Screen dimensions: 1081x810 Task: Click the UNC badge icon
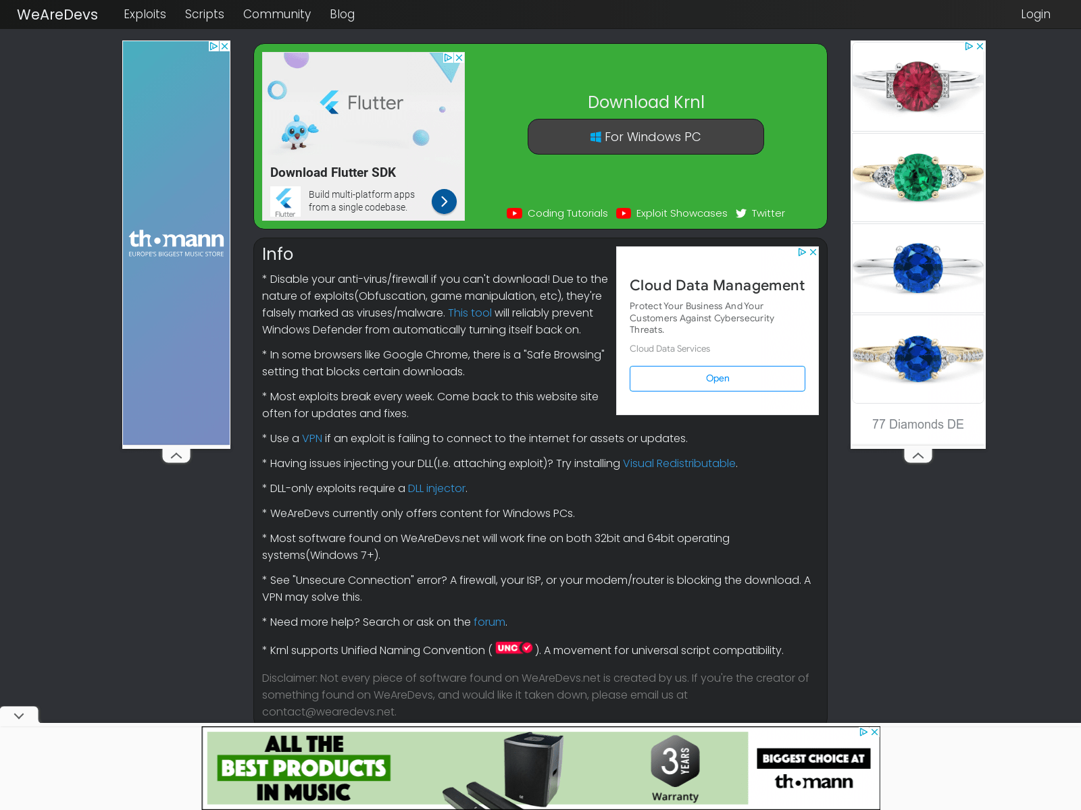tap(514, 648)
